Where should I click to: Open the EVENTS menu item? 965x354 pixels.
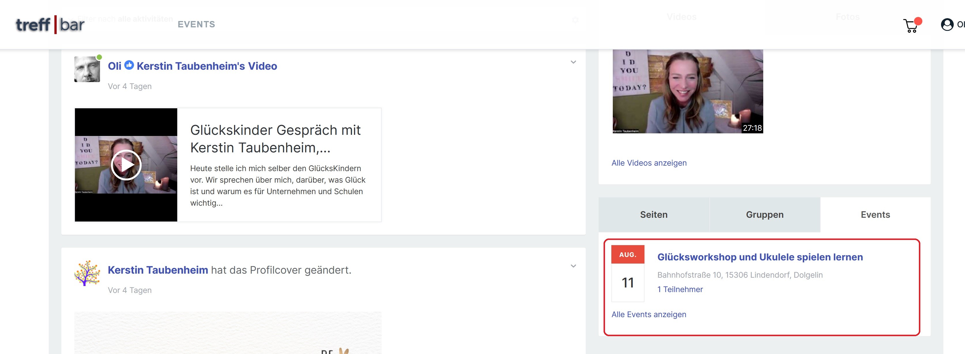point(196,24)
